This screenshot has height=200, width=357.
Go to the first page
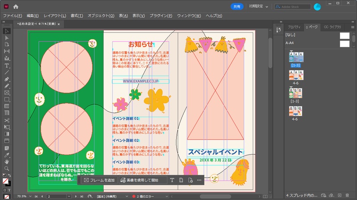click(x=36, y=196)
